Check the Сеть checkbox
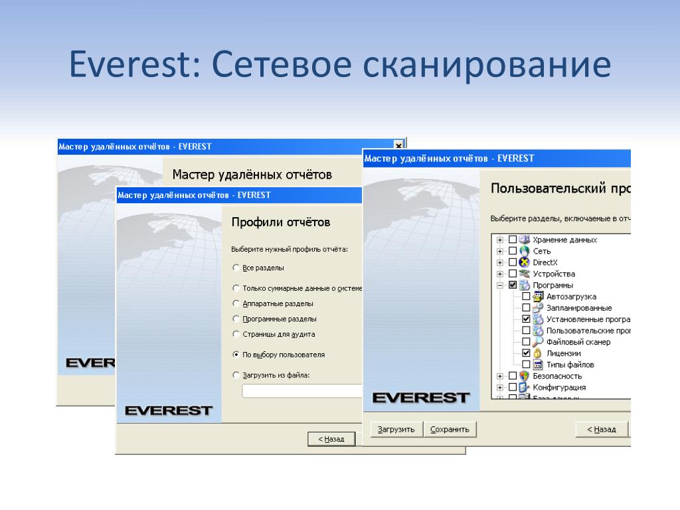 (x=513, y=250)
